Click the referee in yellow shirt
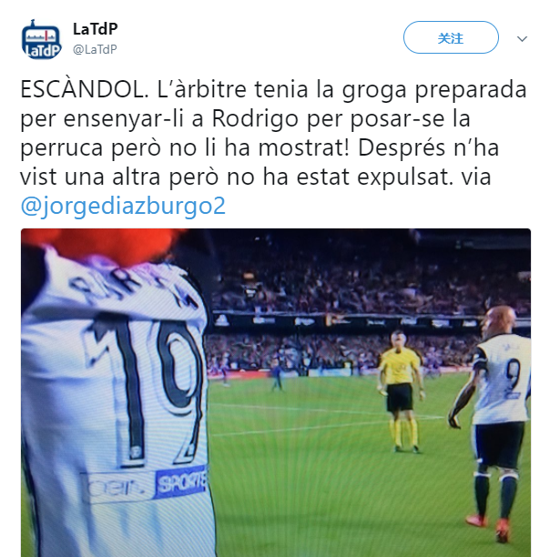The image size is (560, 557). [400, 391]
